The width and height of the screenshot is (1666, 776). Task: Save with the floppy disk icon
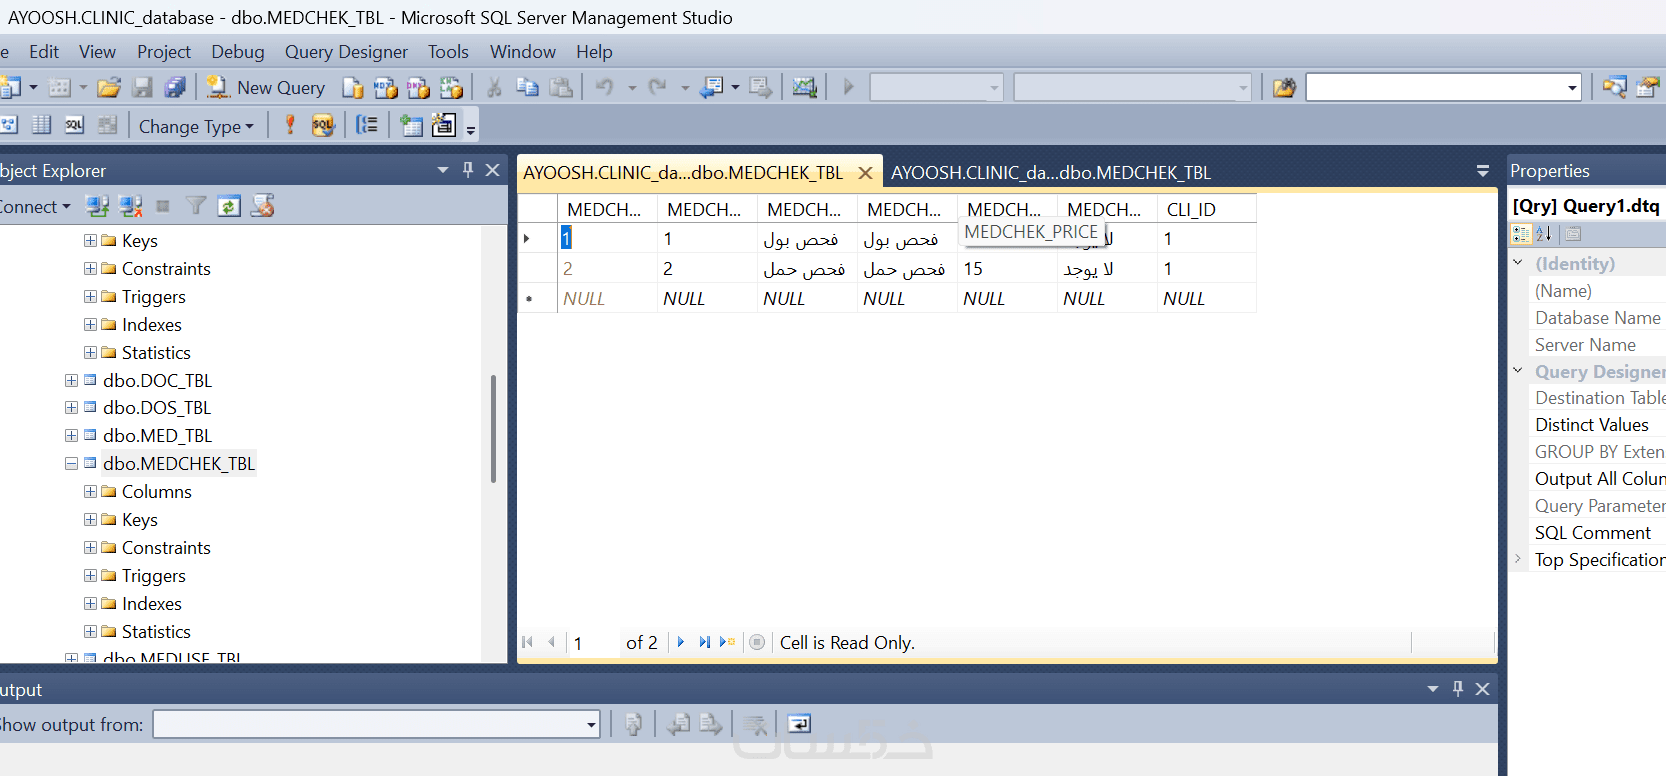pos(143,88)
